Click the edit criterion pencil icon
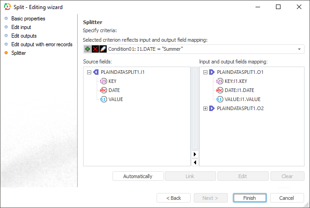310x208 pixels. coord(103,49)
